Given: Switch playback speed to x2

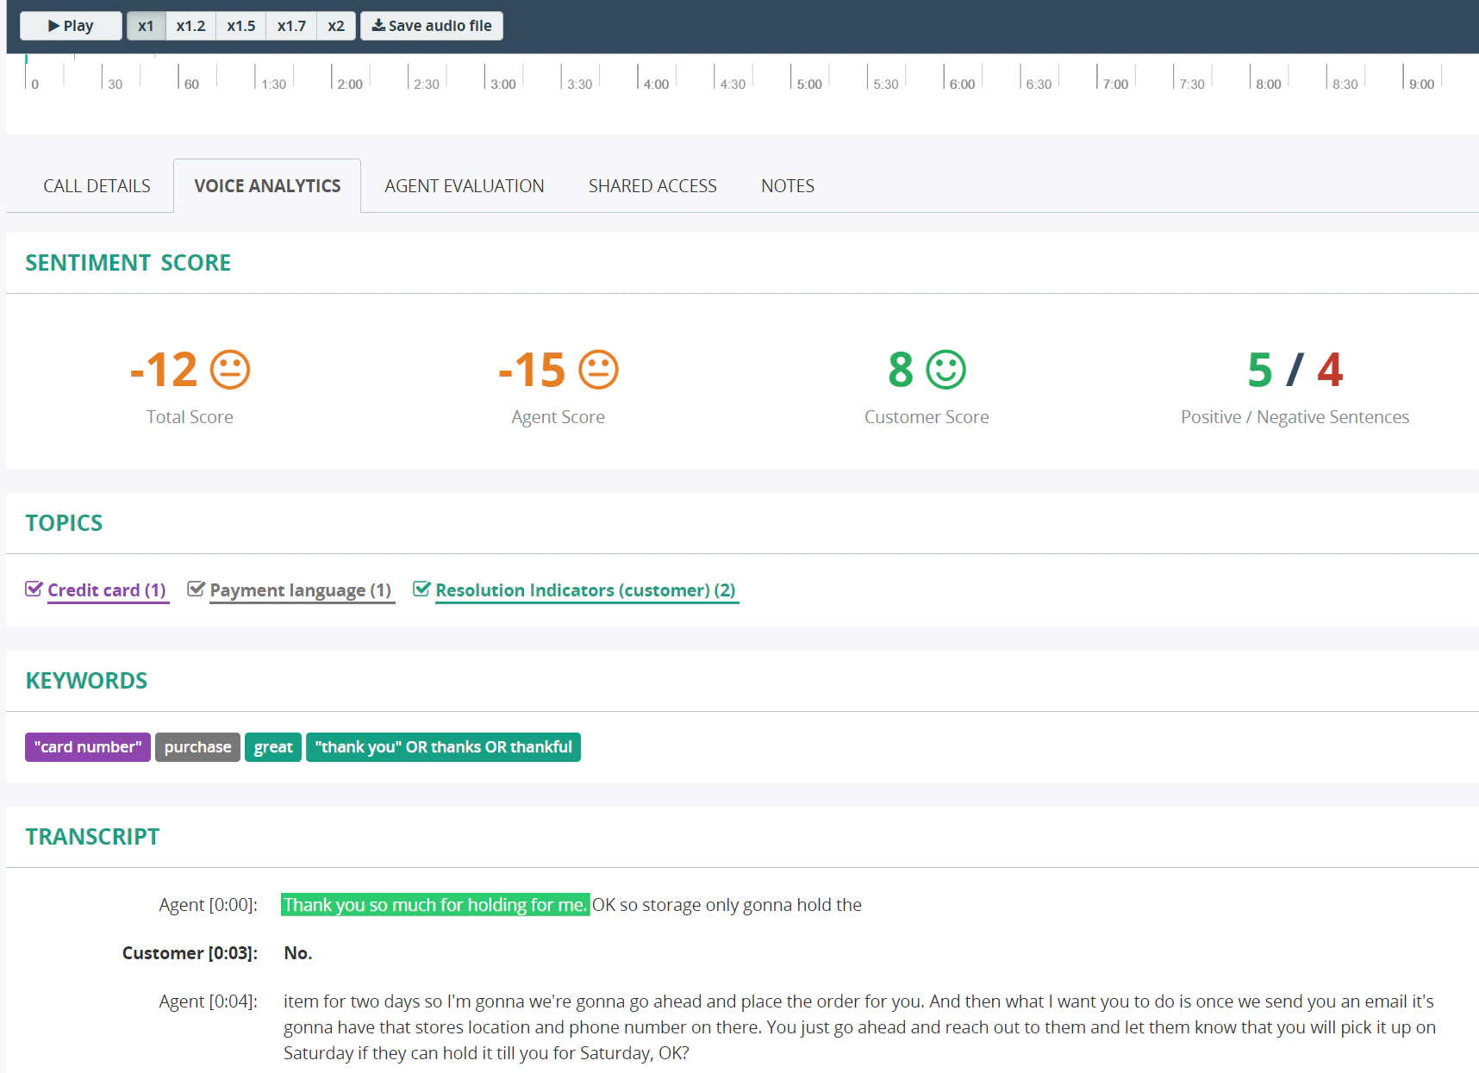Looking at the screenshot, I should tap(336, 25).
